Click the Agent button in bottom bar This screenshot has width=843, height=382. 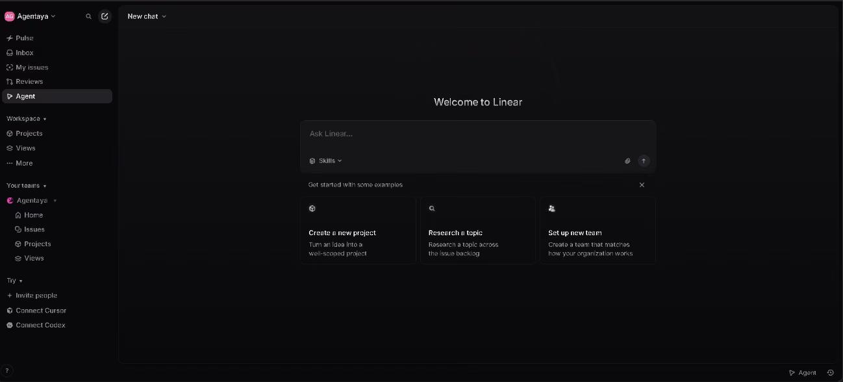[x=802, y=373]
